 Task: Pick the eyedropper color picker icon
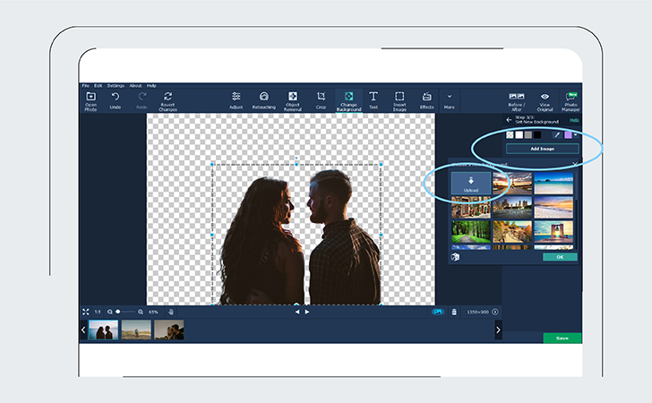[555, 134]
